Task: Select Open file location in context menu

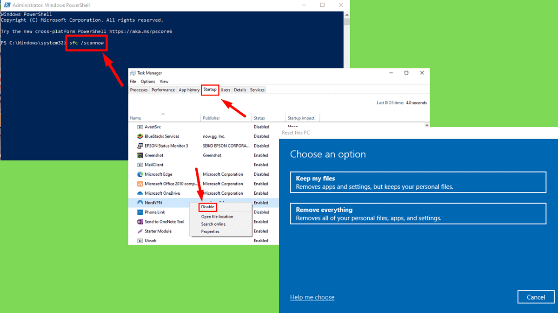Action: coord(217,217)
